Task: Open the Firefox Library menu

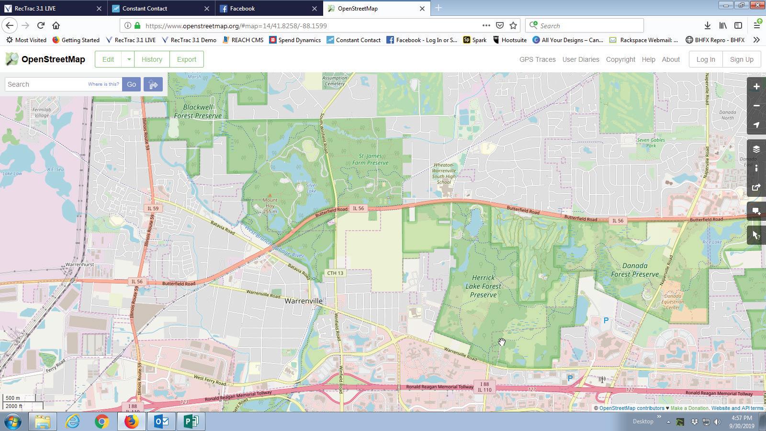Action: [723, 25]
